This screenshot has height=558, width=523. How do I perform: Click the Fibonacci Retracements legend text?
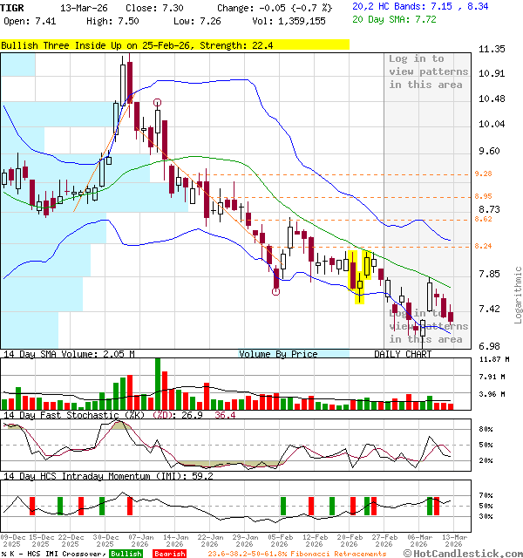(296, 554)
